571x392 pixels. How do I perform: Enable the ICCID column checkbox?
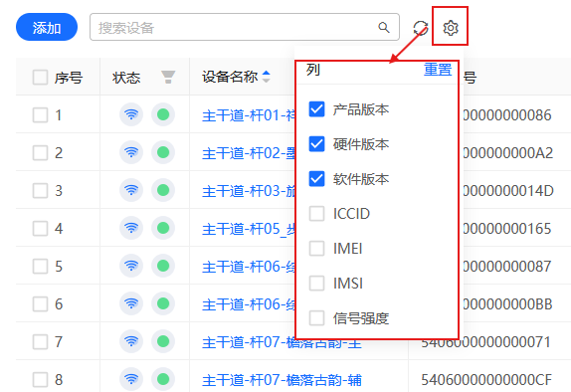tap(316, 214)
